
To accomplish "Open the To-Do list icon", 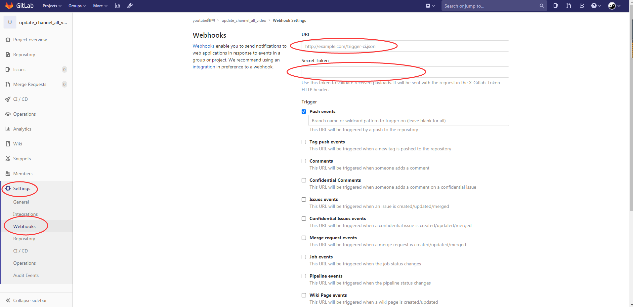I will coord(582,6).
